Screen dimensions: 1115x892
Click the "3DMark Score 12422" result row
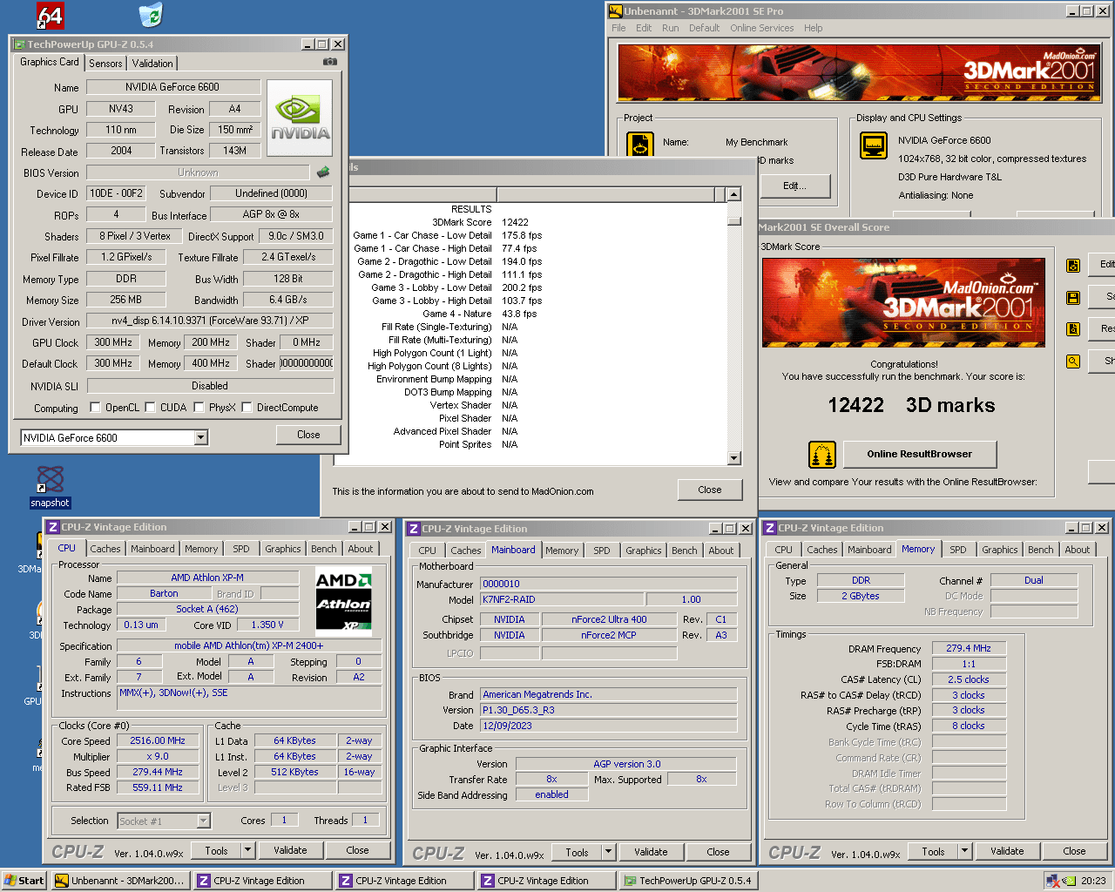pyautogui.click(x=480, y=222)
